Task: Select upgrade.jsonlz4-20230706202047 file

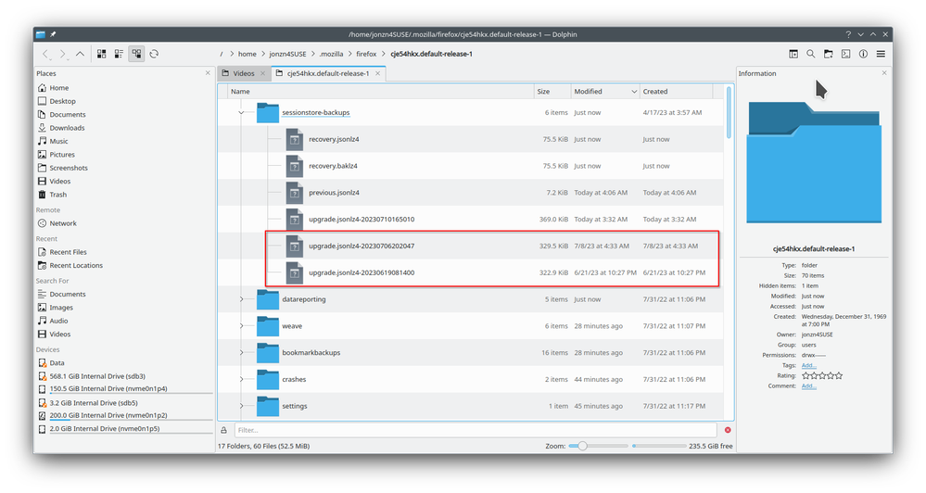Action: (362, 246)
